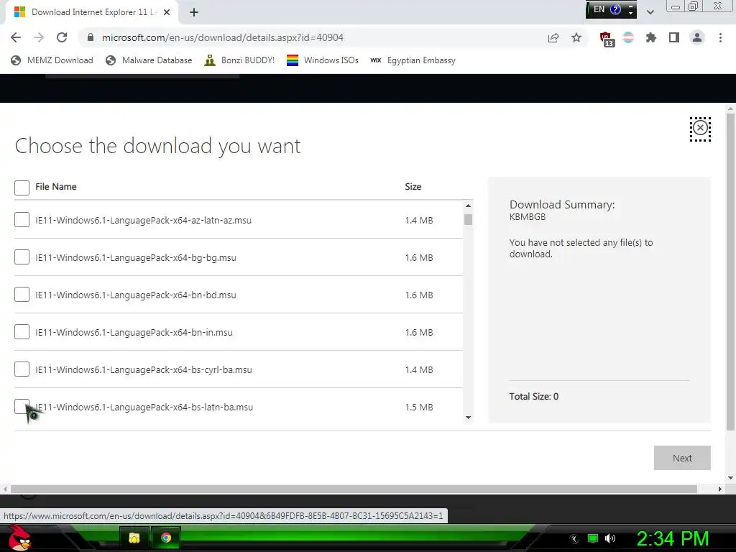
Task: Toggle the browser side panel
Action: pyautogui.click(x=674, y=37)
